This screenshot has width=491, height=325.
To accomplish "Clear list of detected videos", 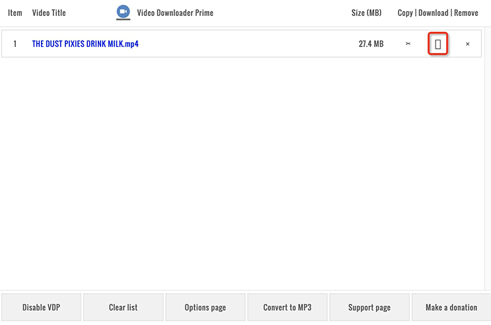I will point(124,307).
